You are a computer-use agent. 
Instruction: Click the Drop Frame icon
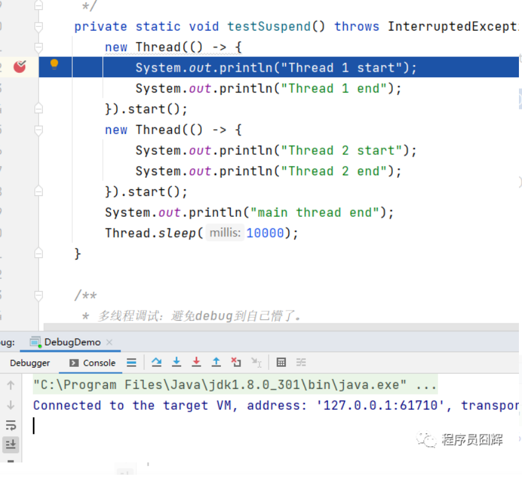[236, 362]
